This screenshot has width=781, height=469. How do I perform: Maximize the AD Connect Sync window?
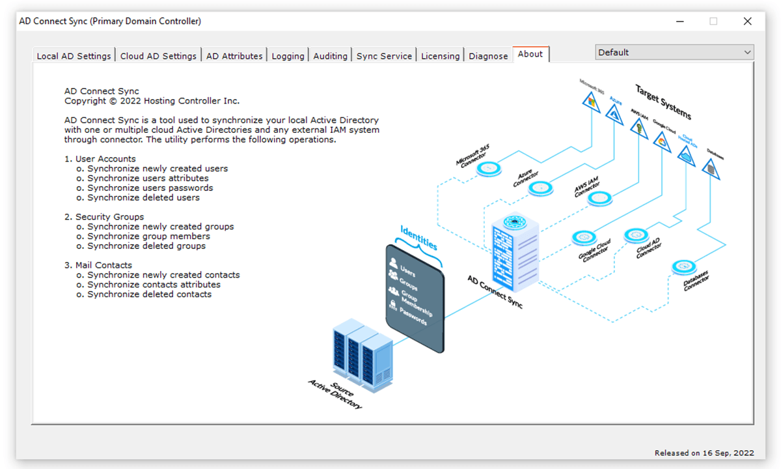click(x=713, y=21)
